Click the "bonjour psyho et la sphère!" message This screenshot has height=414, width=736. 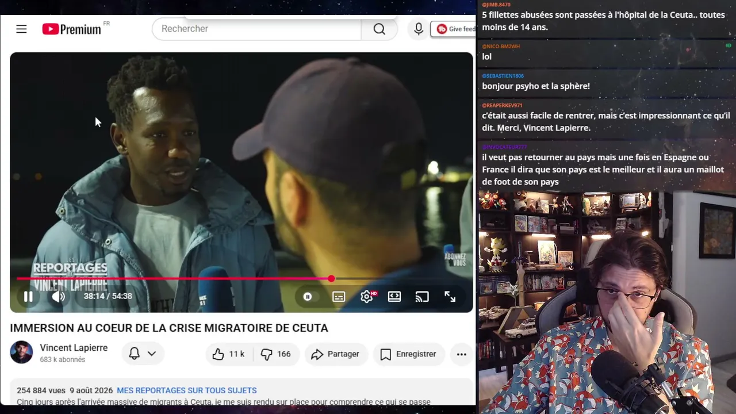536,86
